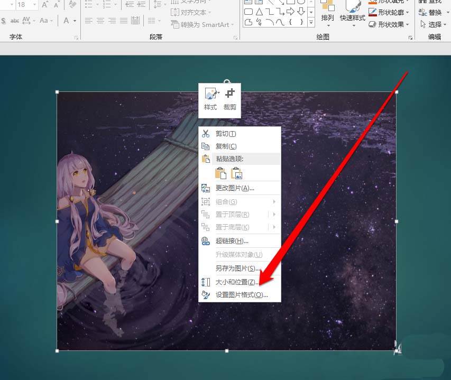Select the elbow arrow connector shape
Screen dimensions: 451x380
click(280, 12)
